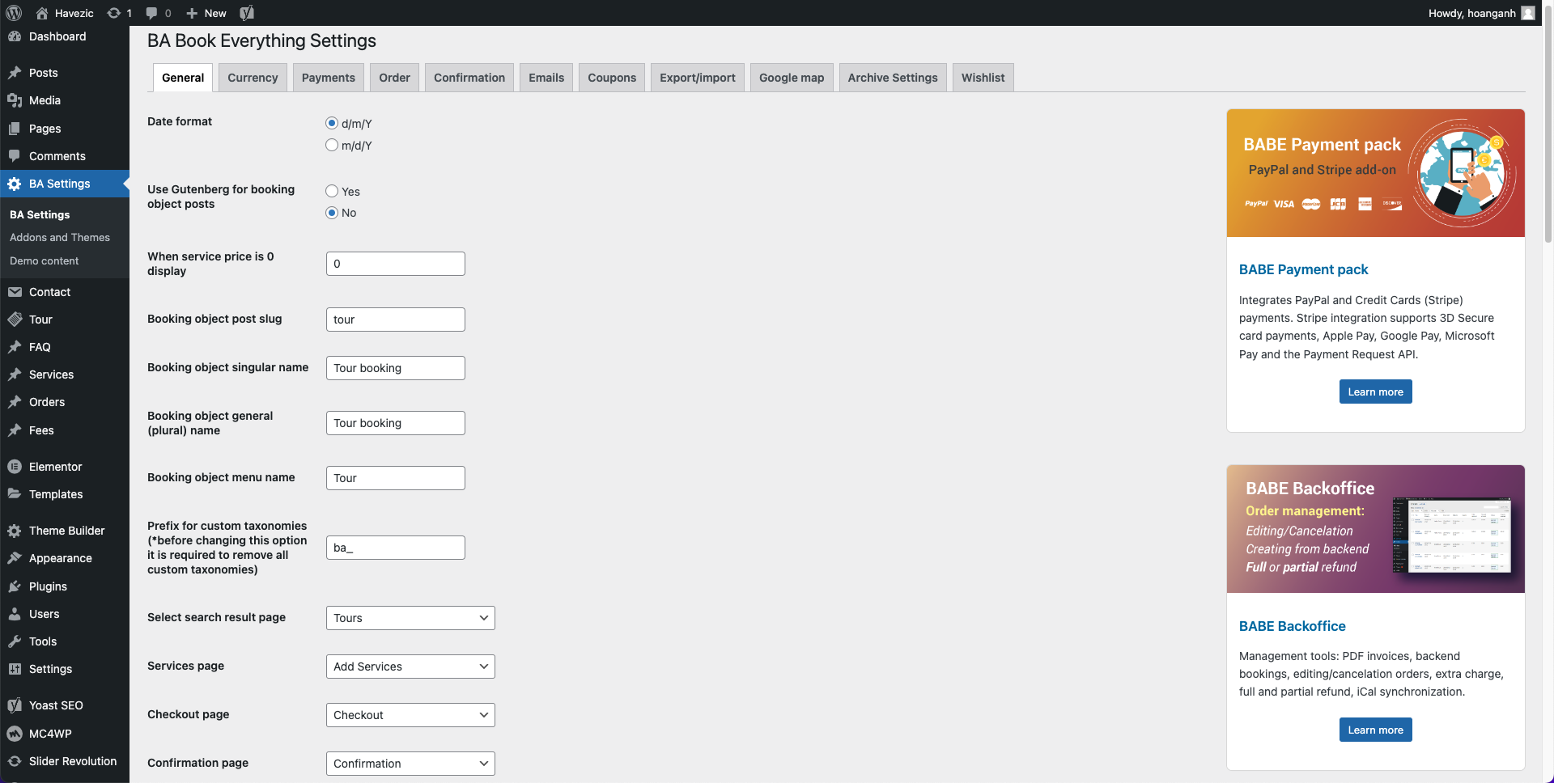
Task: Click the Dashboard gauge icon
Action: pyautogui.click(x=15, y=36)
